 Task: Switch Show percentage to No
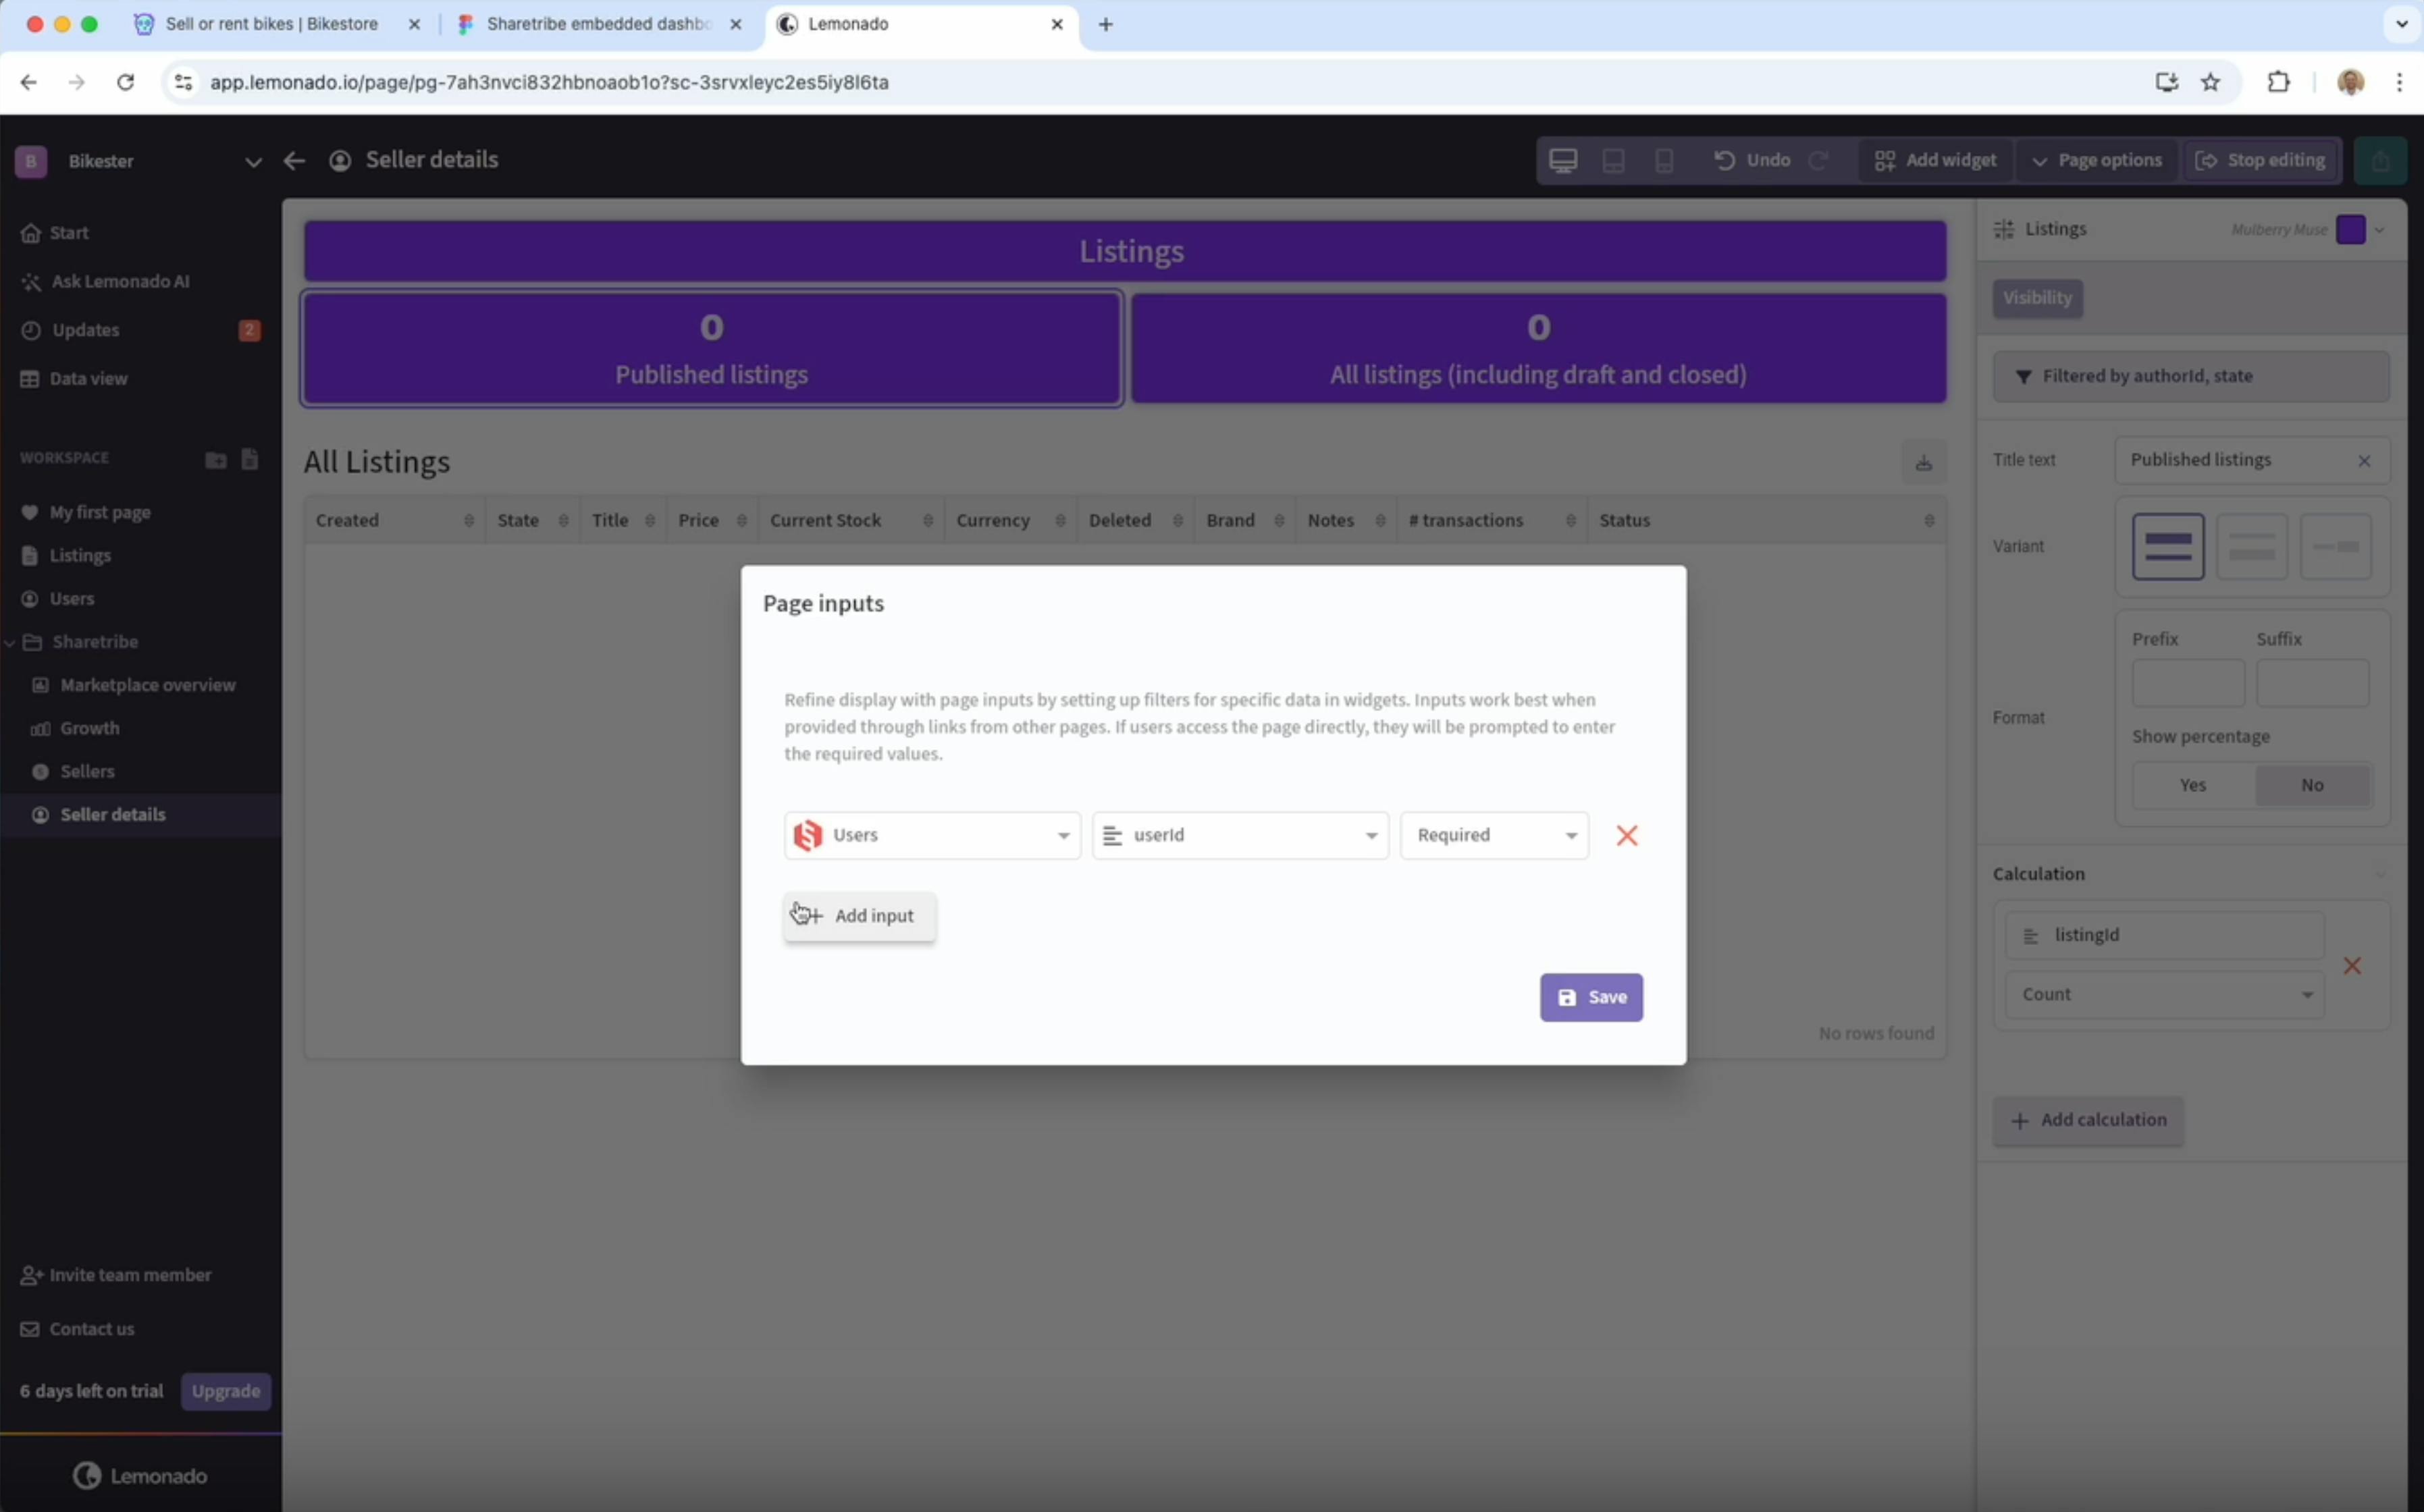[x=2313, y=784]
